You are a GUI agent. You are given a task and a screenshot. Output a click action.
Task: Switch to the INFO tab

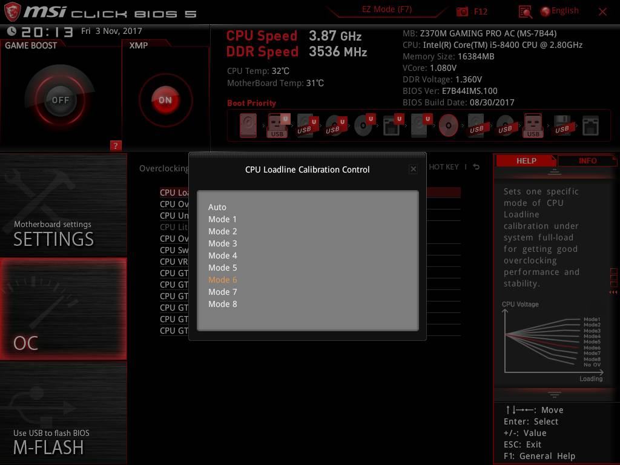[x=587, y=160]
